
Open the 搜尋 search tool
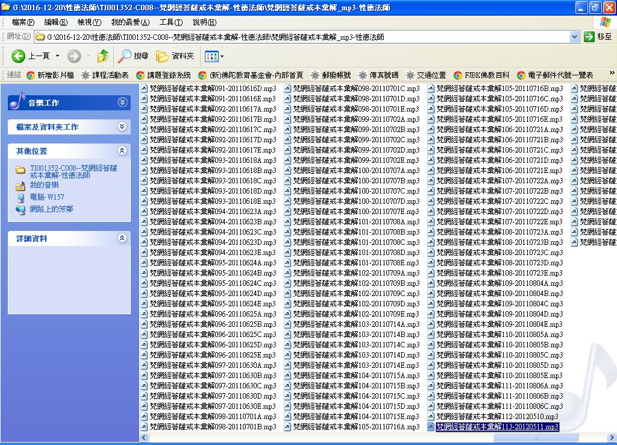133,56
